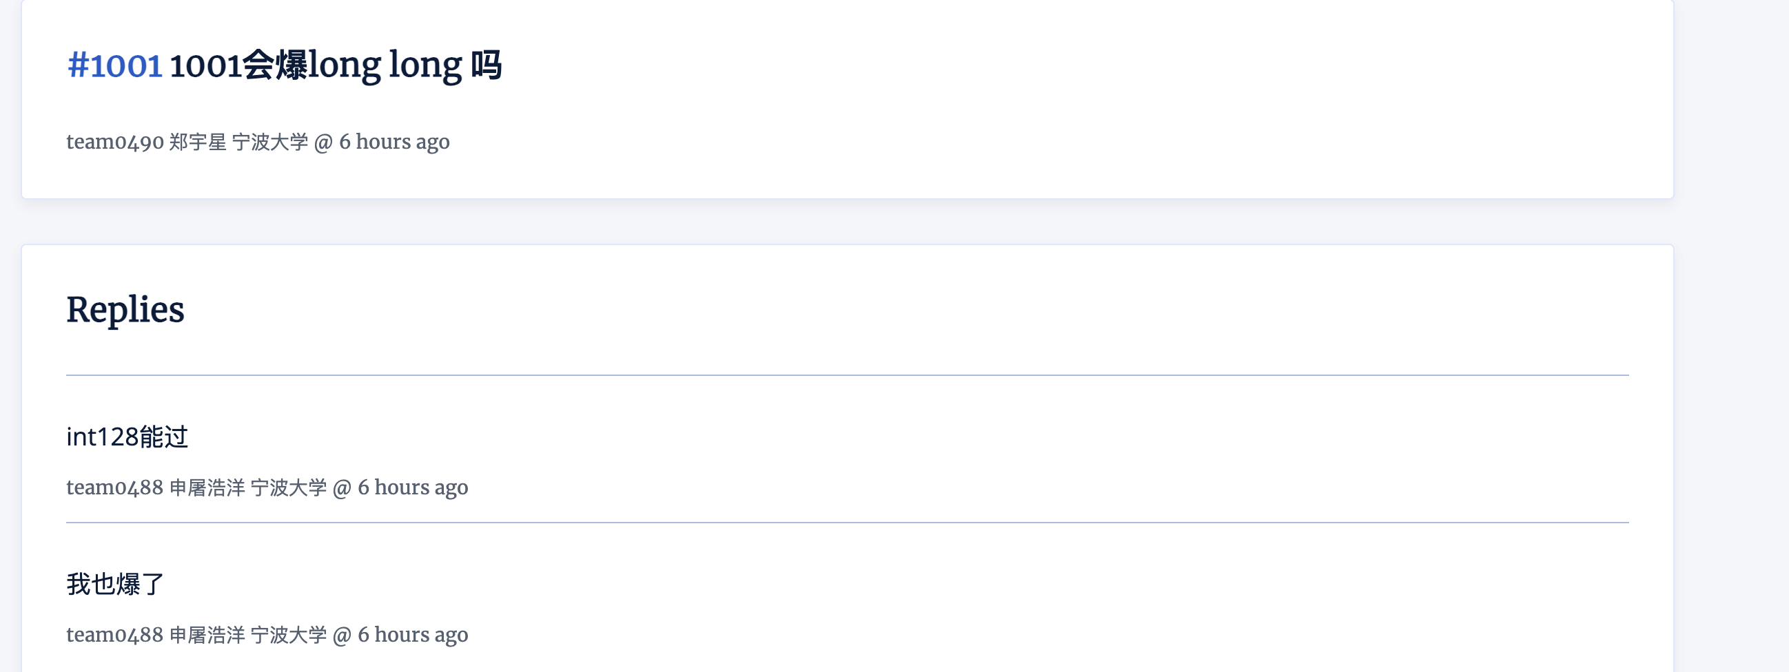Click the "long long" words in the title
Screen dimensions: 1789x672
point(385,66)
